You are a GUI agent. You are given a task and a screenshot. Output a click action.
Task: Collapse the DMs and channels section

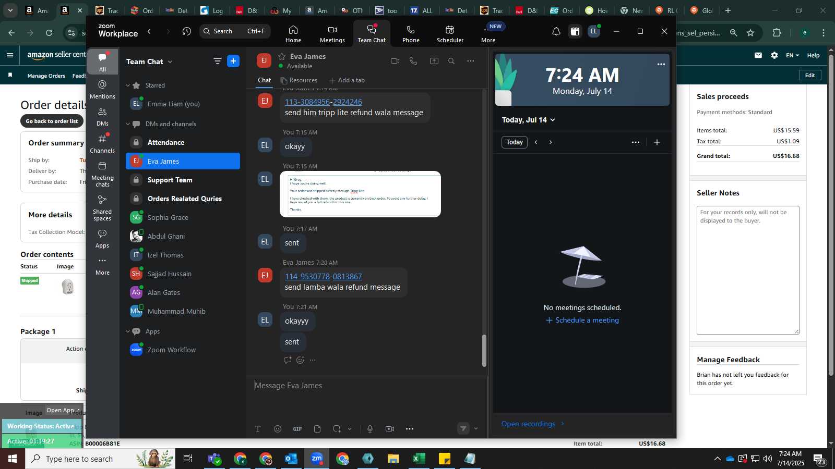pyautogui.click(x=128, y=124)
